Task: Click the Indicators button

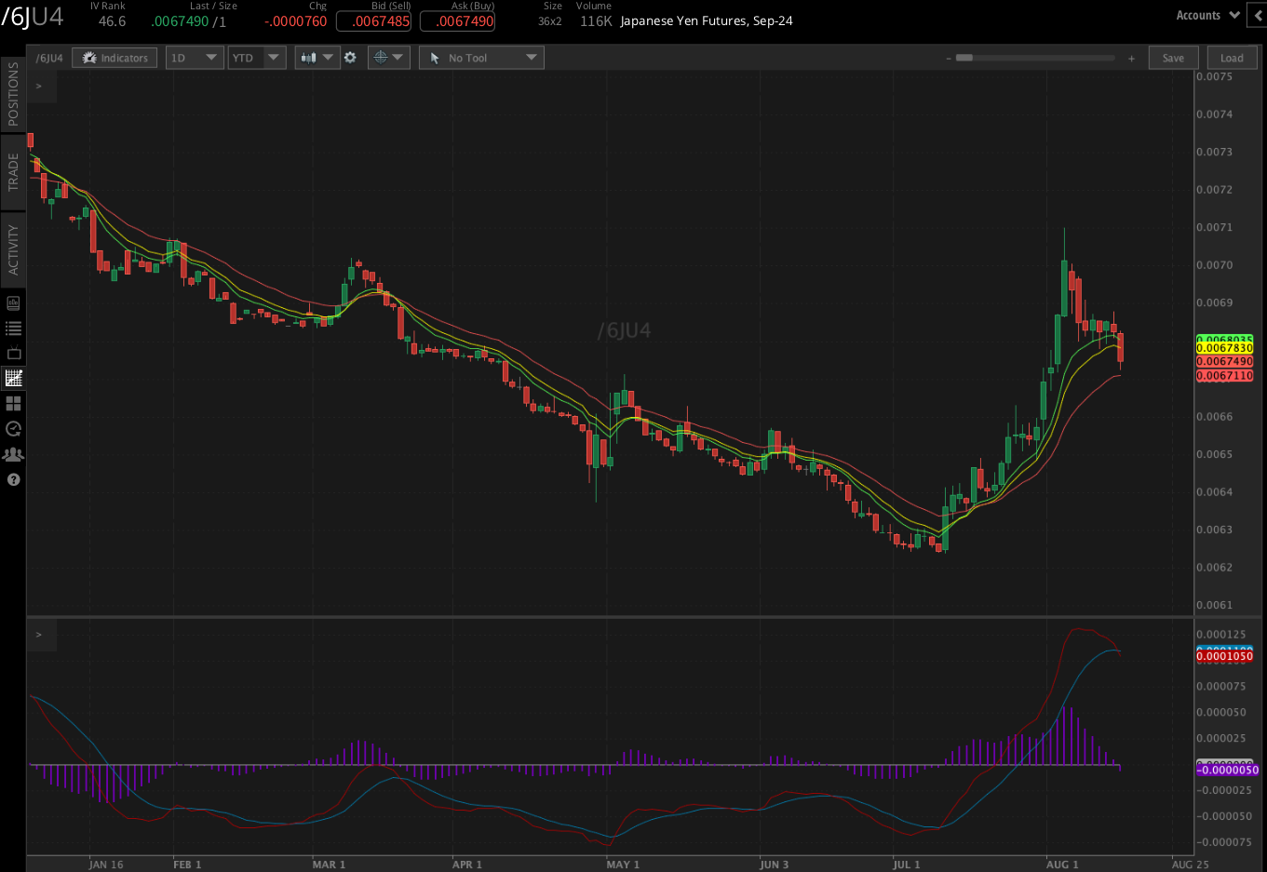Action: point(114,57)
